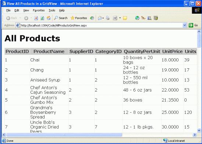Click the brown animal toolbar icon

143,18
